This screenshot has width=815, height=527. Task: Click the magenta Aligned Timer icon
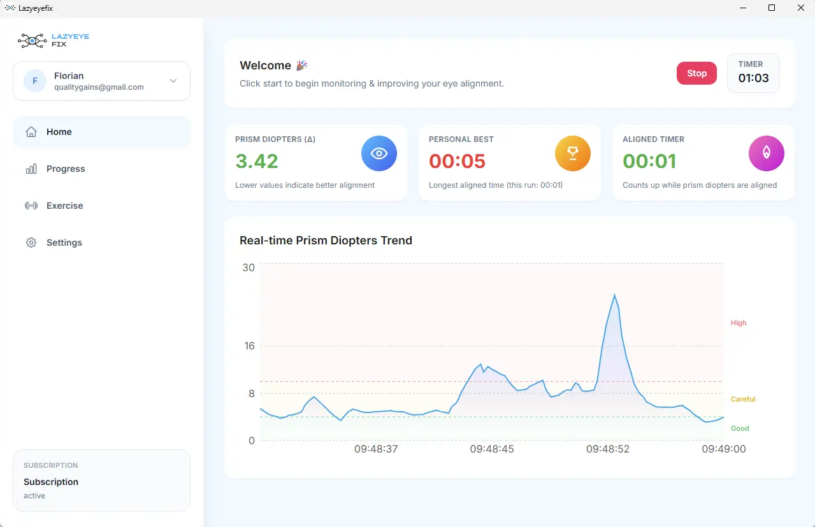[x=766, y=153]
